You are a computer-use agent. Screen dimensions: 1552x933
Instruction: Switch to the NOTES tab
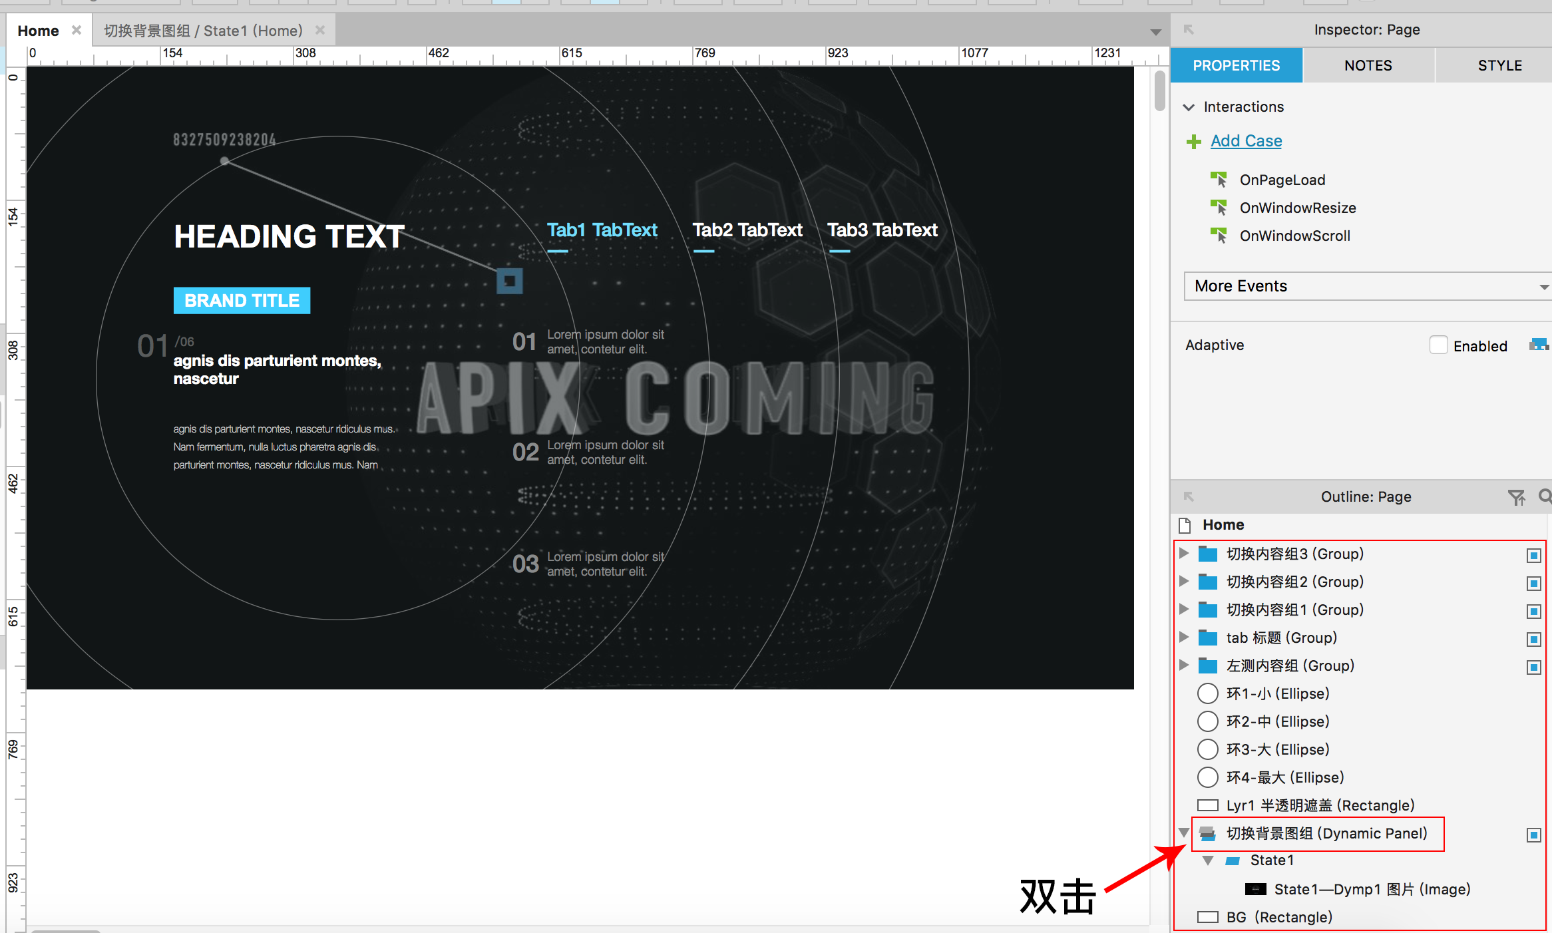click(x=1368, y=65)
